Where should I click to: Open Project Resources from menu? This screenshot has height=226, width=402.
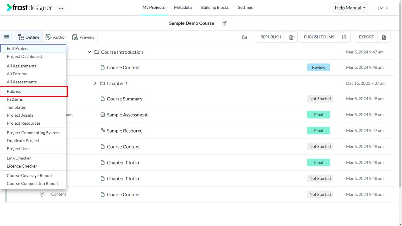pos(33,123)
